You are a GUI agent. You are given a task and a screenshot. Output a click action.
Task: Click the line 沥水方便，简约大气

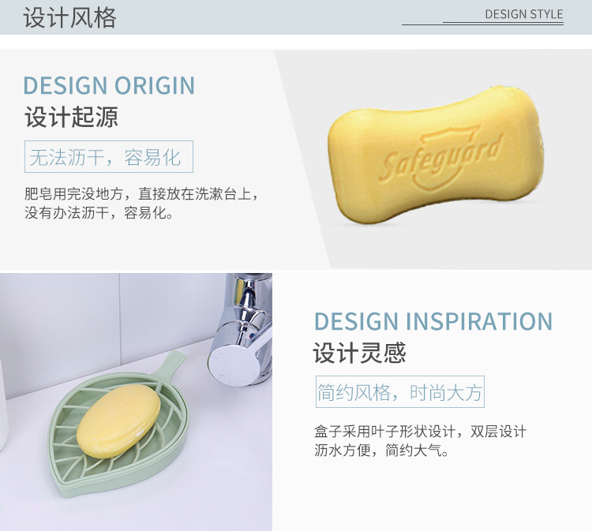coord(381,450)
